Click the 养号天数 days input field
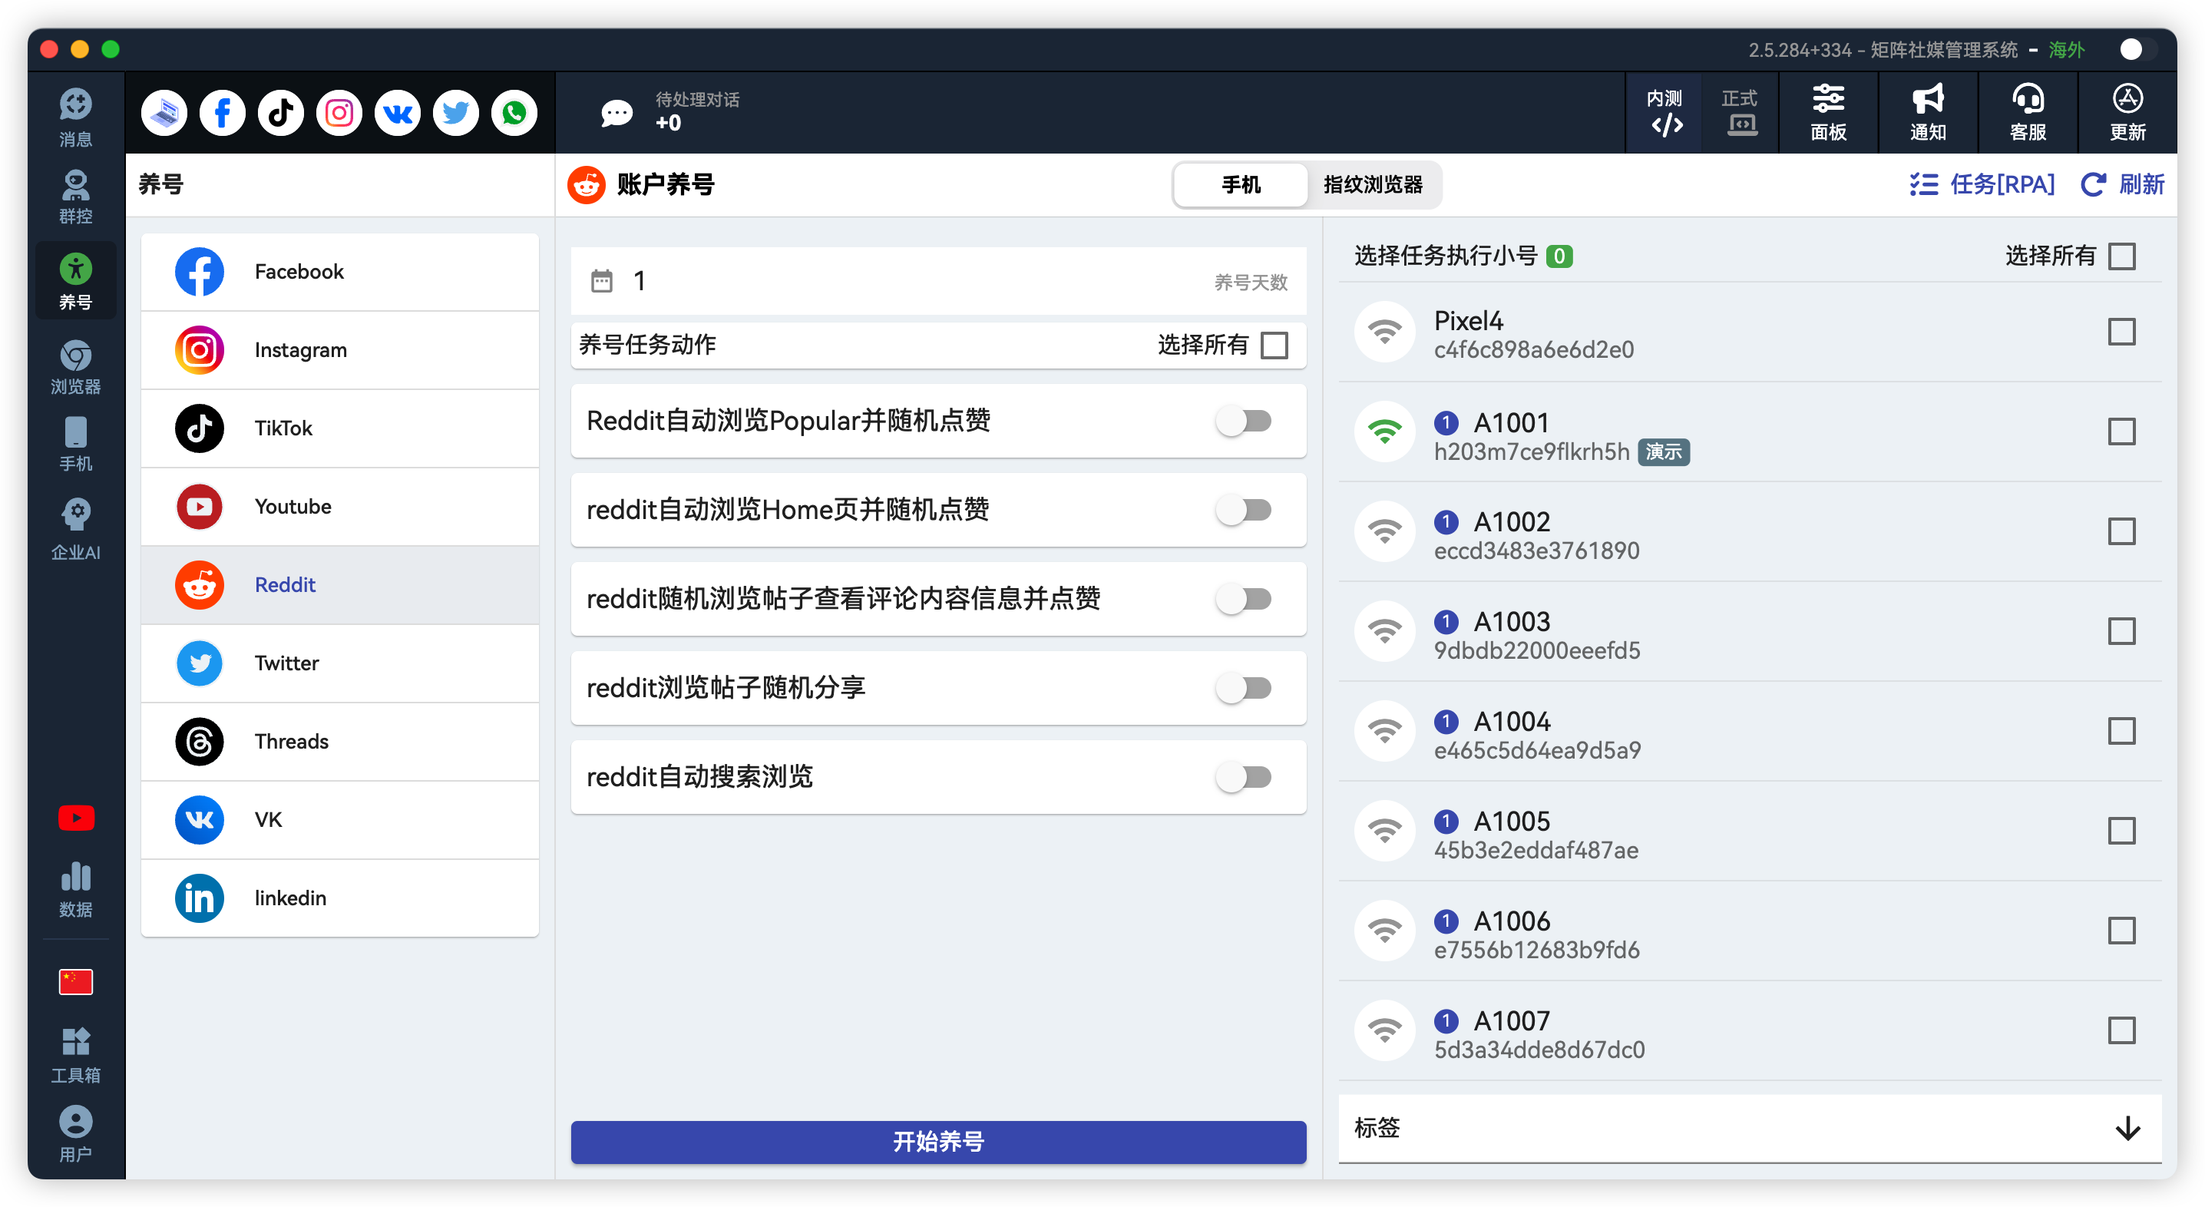Image resolution: width=2205 pixels, height=1207 pixels. [938, 282]
